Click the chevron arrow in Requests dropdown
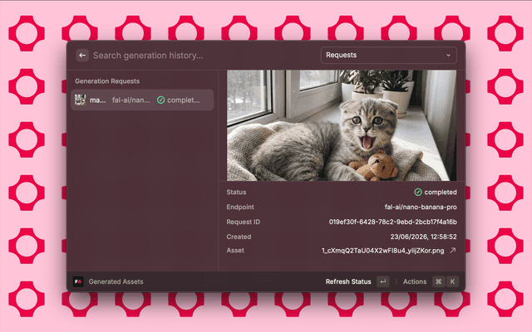The width and height of the screenshot is (532, 332). (x=449, y=56)
